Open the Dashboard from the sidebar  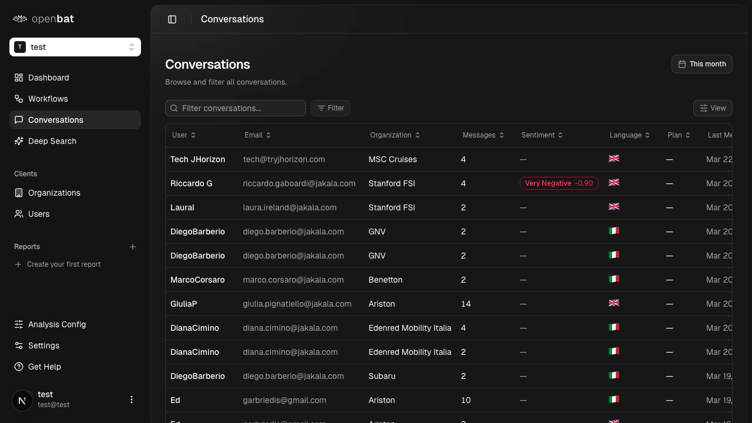tap(48, 78)
